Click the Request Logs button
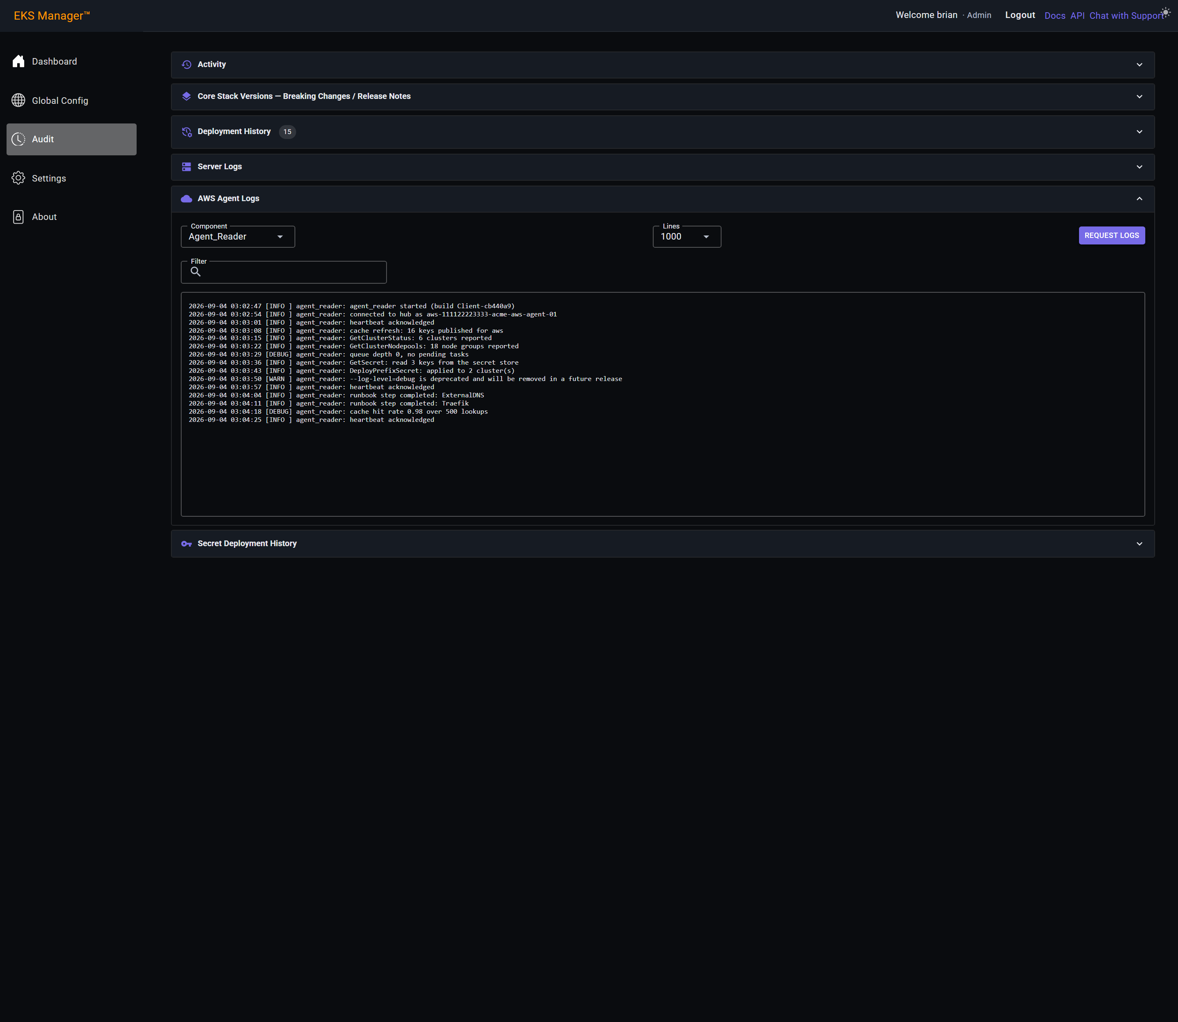 pos(1111,235)
